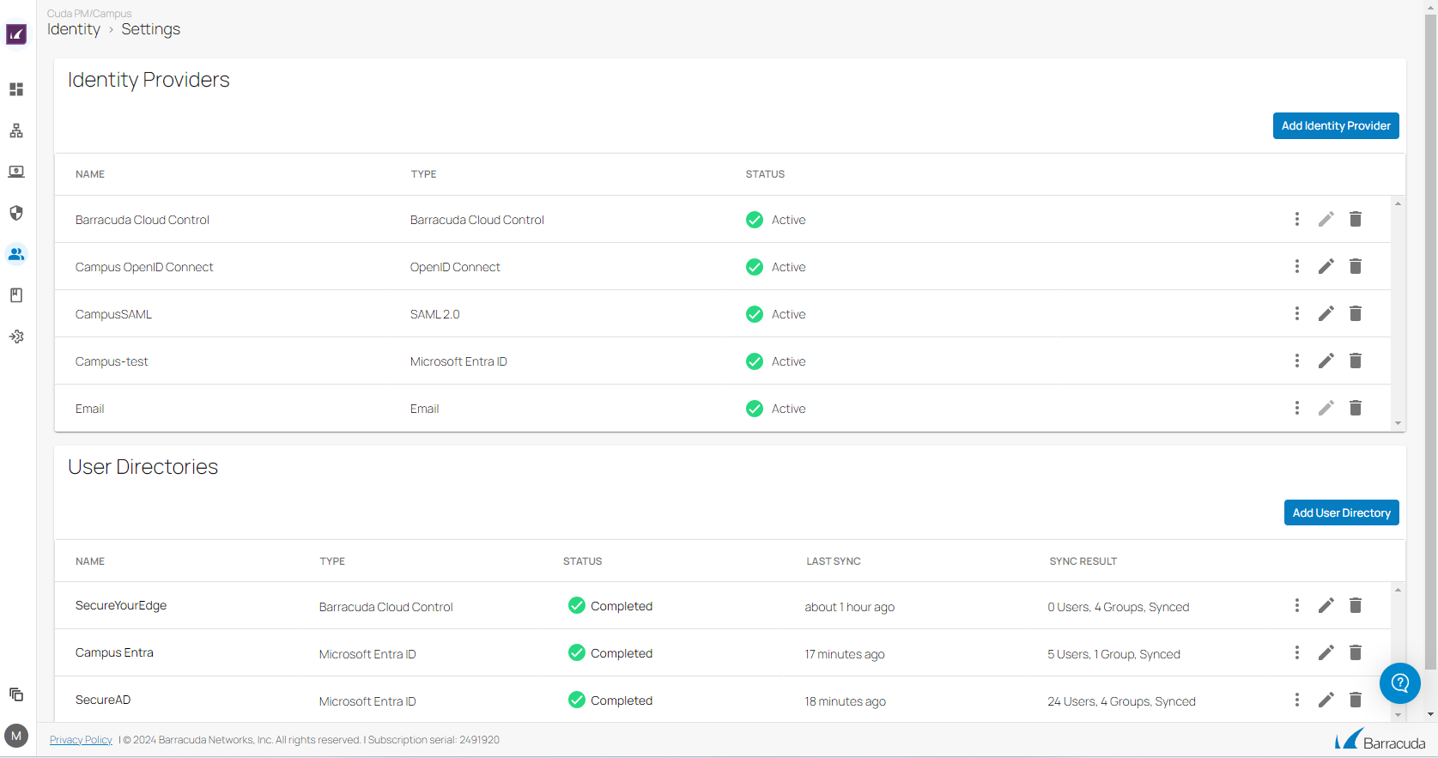Select the Campus-test name cell
The image size is (1438, 758).
pos(112,361)
